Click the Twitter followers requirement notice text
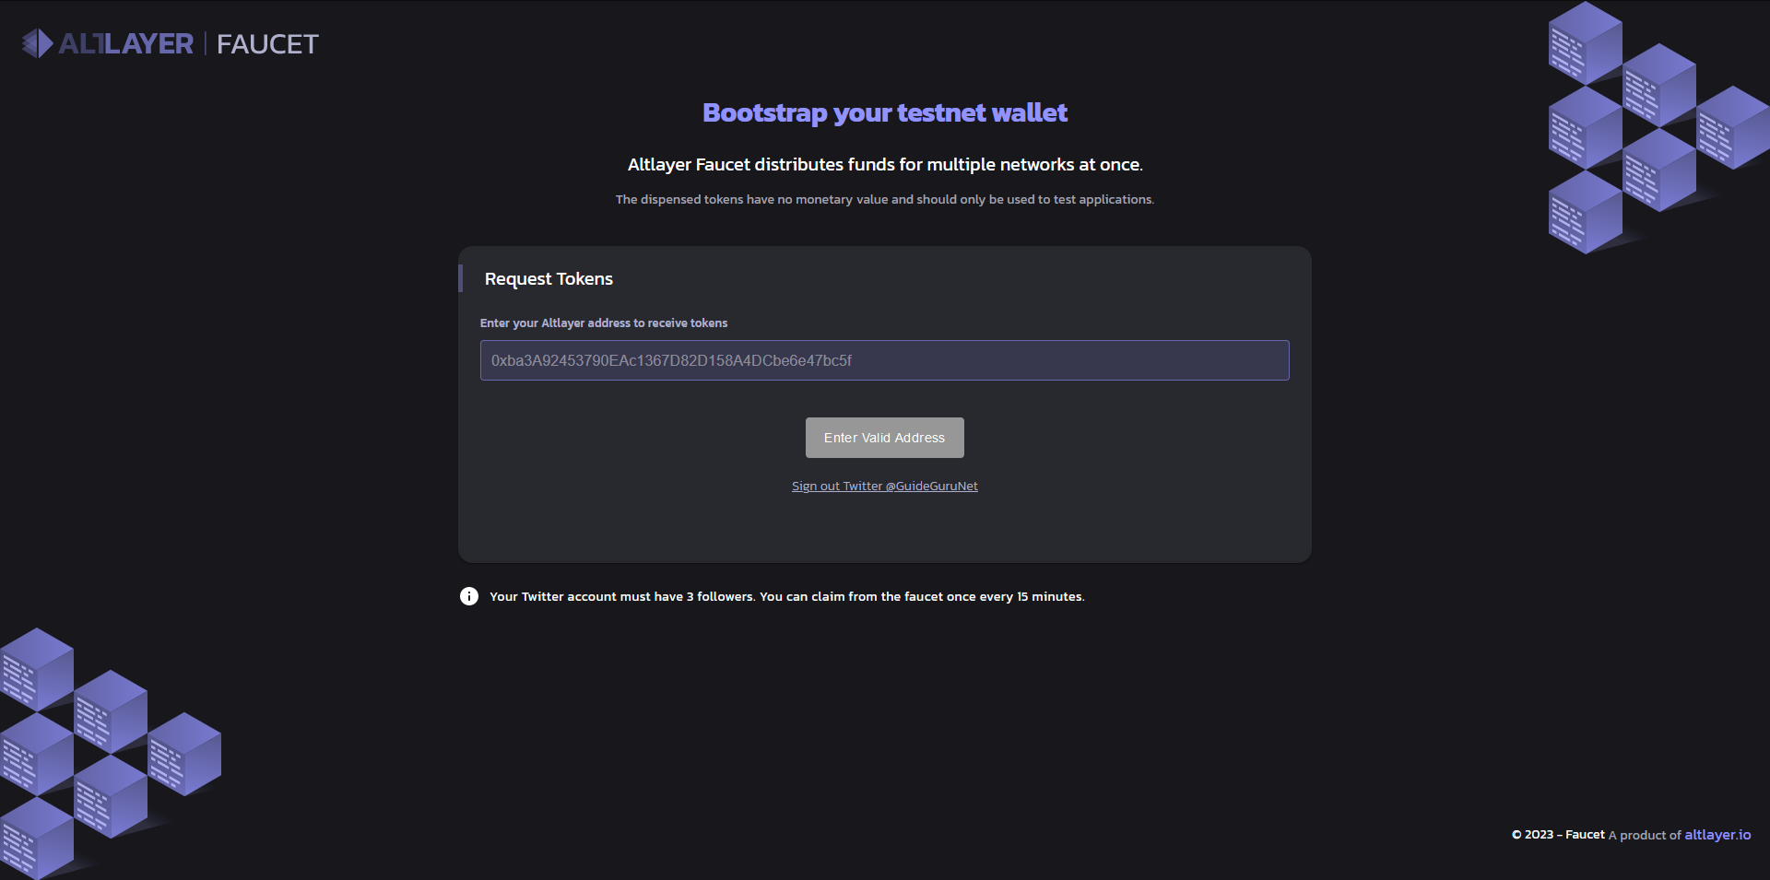This screenshot has height=880, width=1770. point(786,597)
